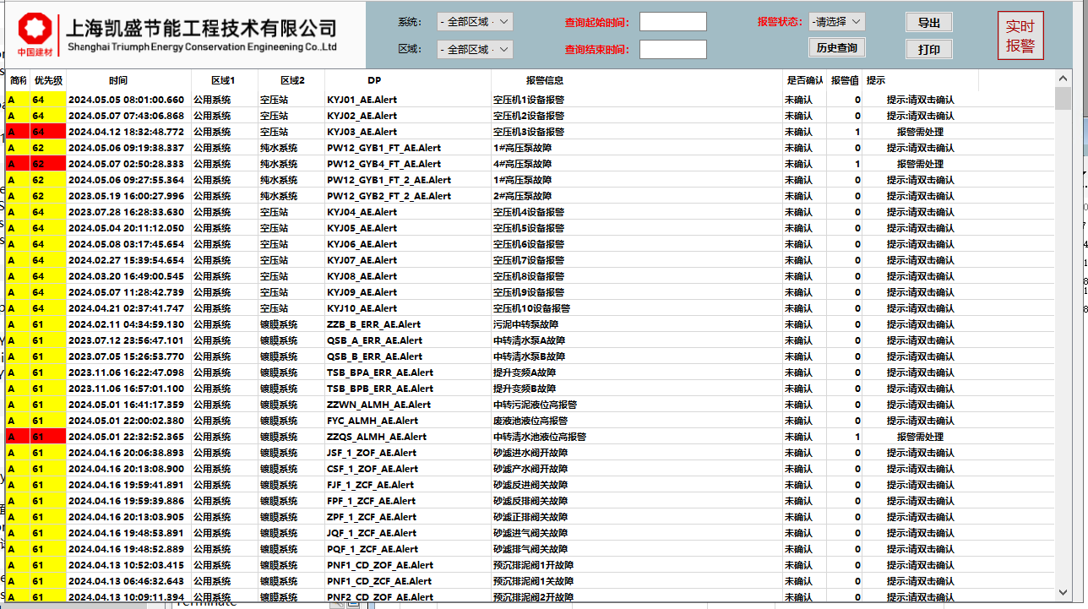The image size is (1088, 609).
Task: Open the 系统 dropdown list
Action: point(475,22)
